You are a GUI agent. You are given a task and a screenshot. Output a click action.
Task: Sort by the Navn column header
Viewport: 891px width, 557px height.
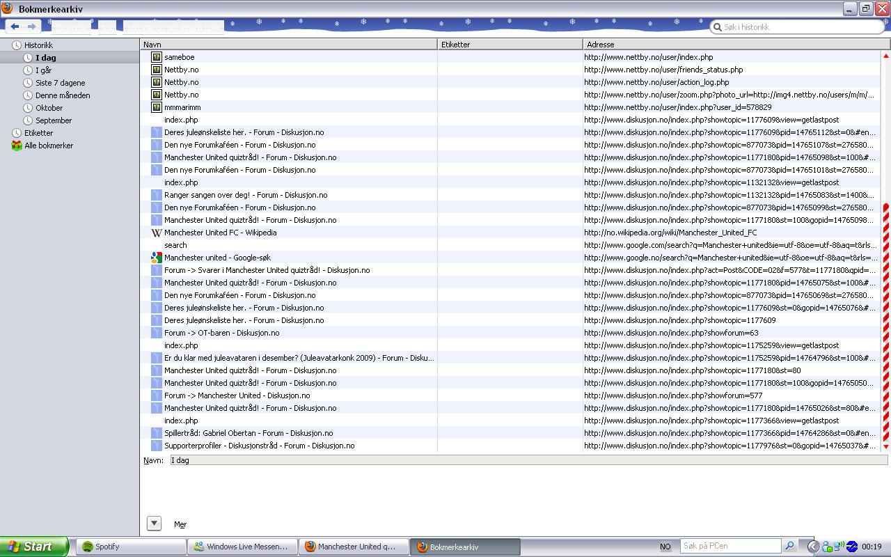[288, 45]
